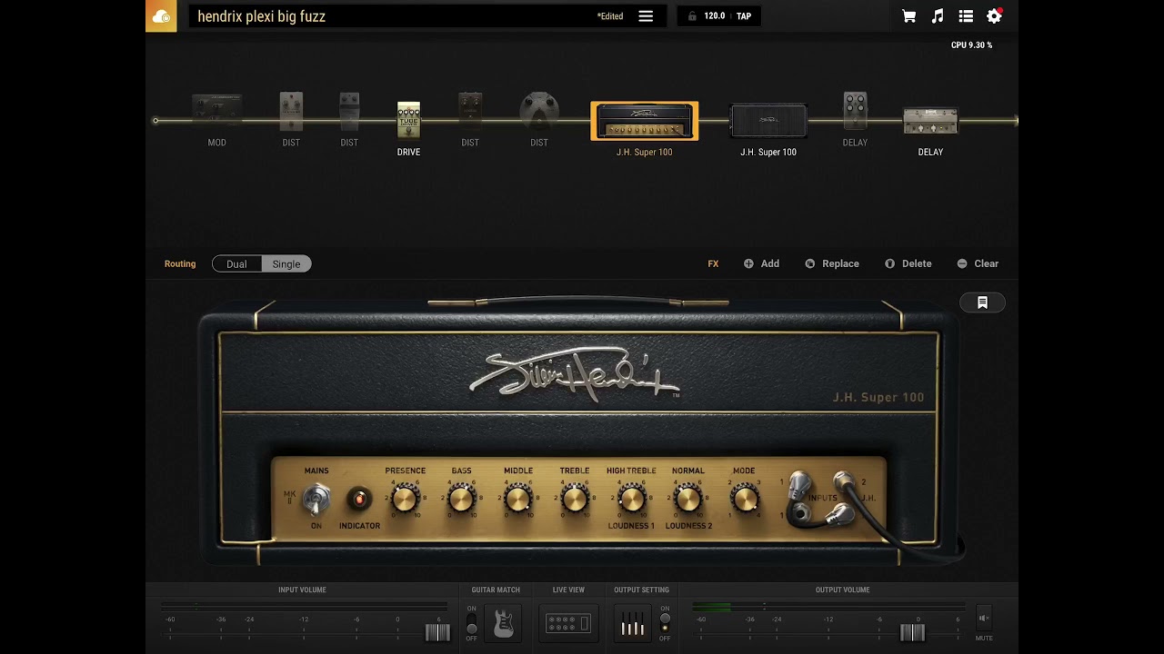Click the TAP tempo button

[744, 16]
